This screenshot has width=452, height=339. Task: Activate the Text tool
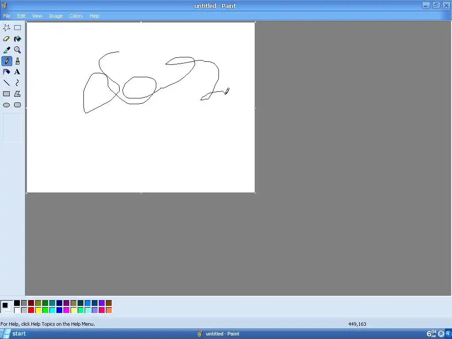pyautogui.click(x=18, y=72)
